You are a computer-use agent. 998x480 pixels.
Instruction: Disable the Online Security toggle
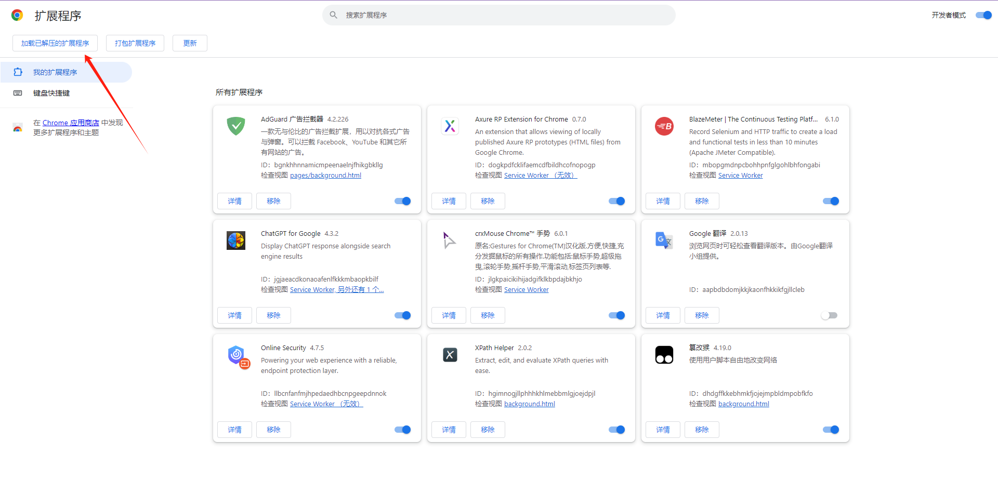click(x=403, y=430)
